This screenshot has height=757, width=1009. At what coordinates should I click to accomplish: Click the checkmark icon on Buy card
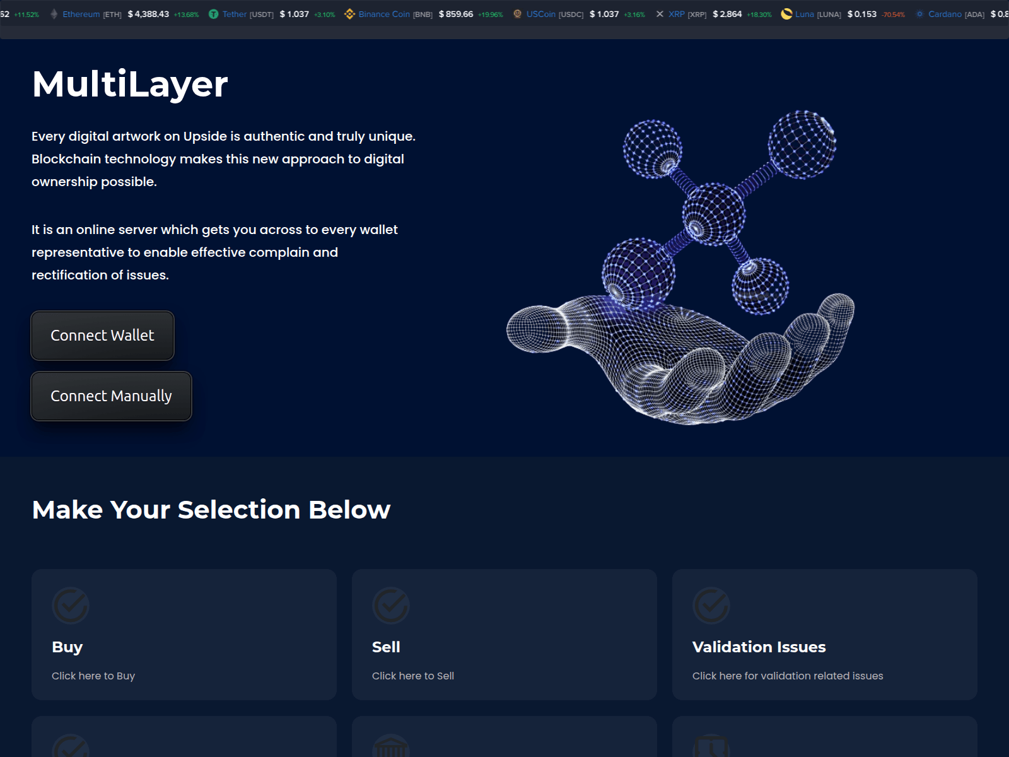pyautogui.click(x=71, y=606)
